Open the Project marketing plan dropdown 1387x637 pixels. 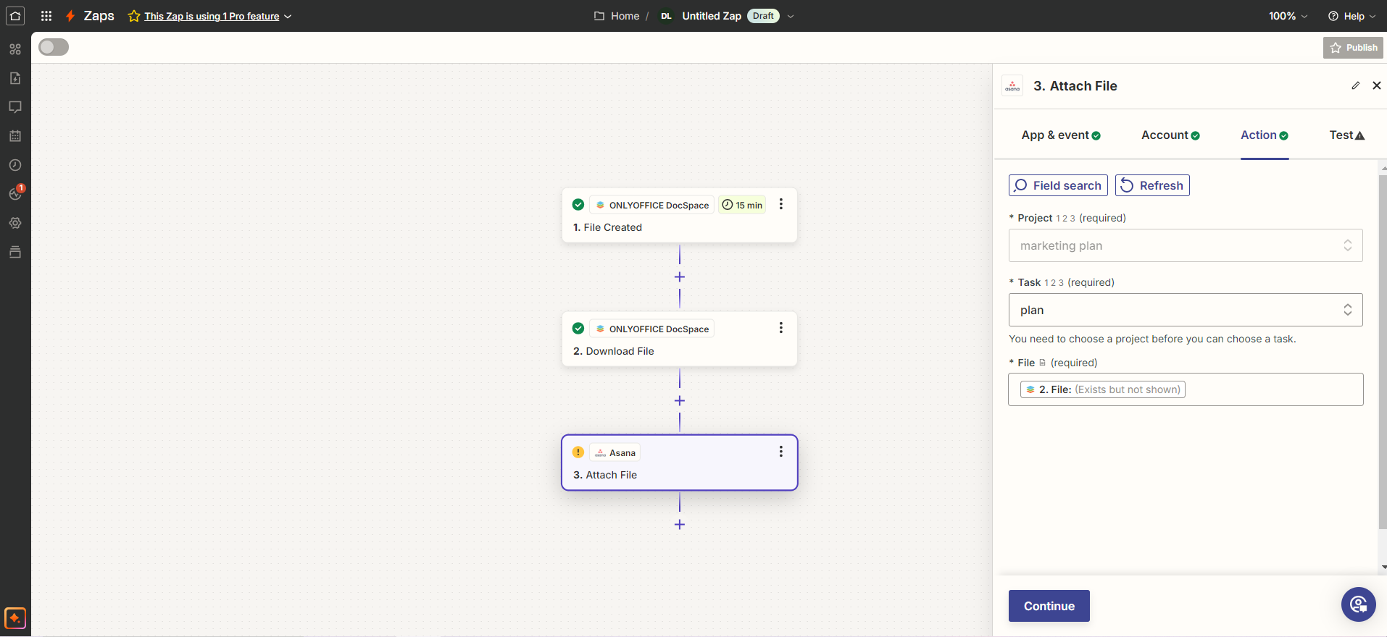[1186, 245]
